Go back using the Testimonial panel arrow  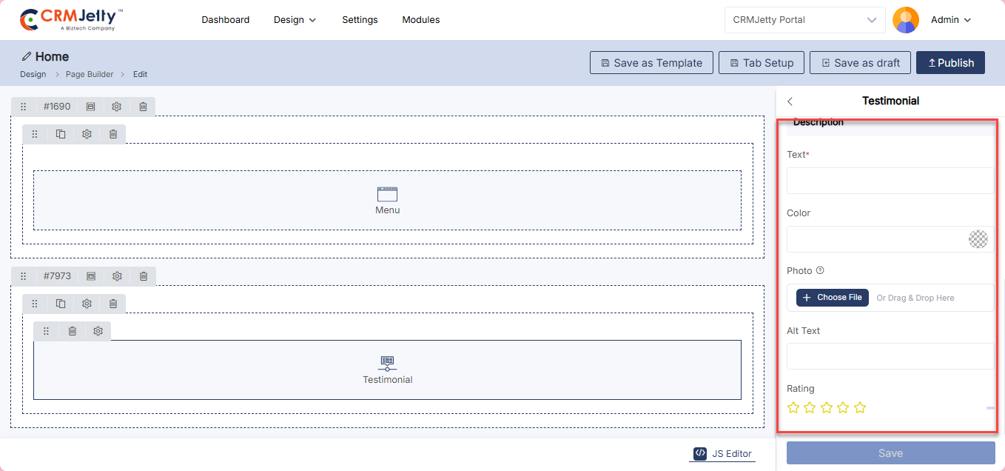pos(790,101)
